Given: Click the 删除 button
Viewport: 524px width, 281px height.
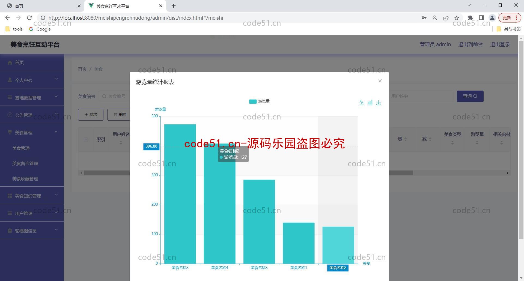Looking at the screenshot, I should click(x=120, y=115).
